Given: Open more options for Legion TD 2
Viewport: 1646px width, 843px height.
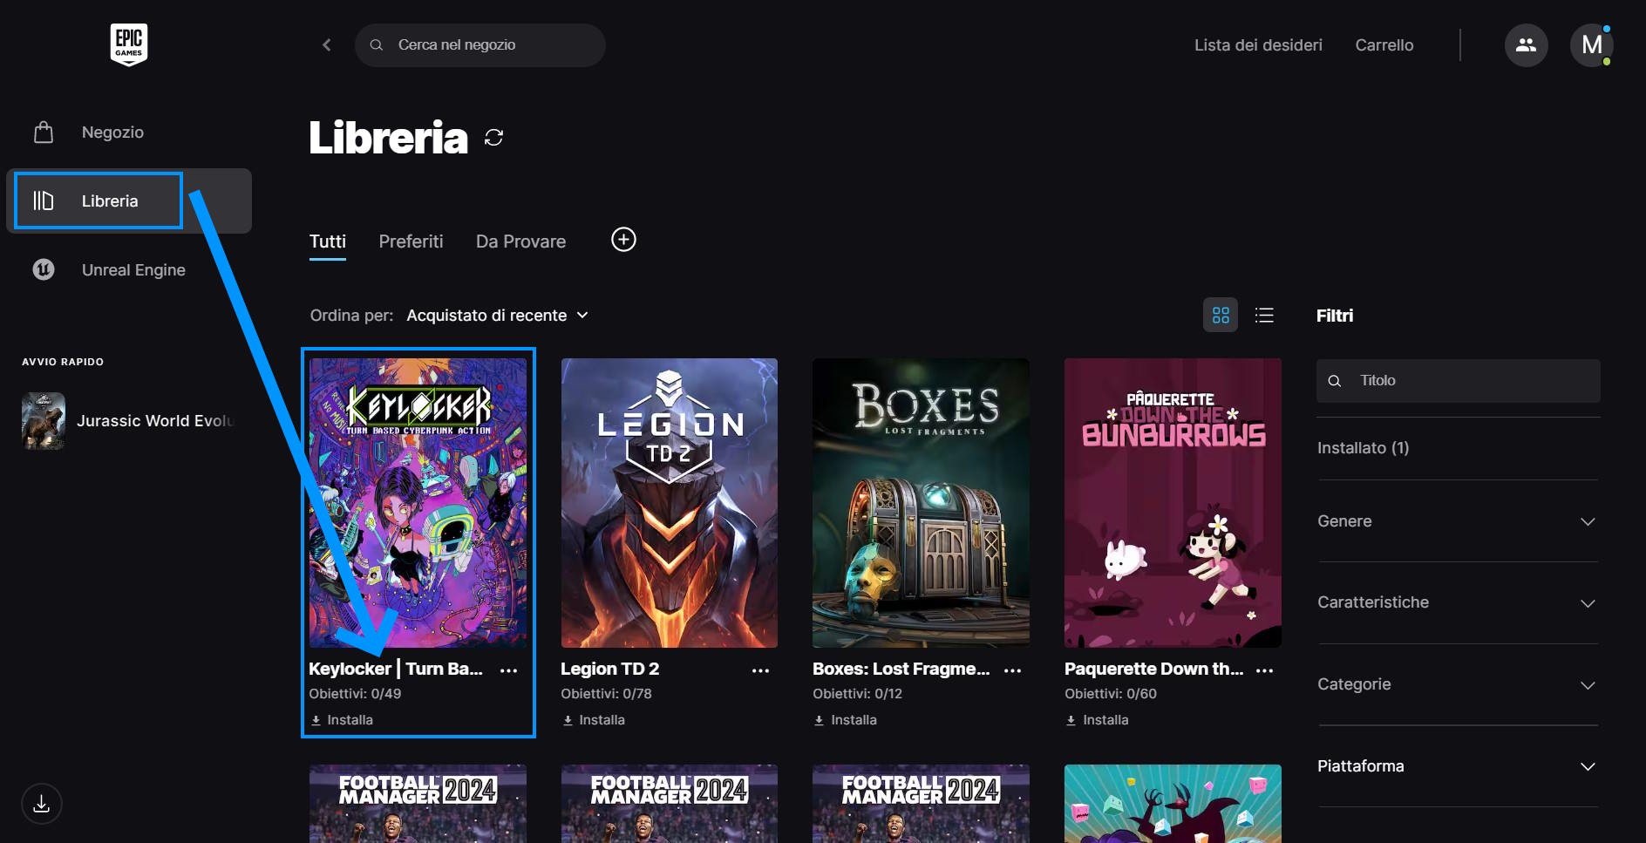Looking at the screenshot, I should pyautogui.click(x=760, y=670).
